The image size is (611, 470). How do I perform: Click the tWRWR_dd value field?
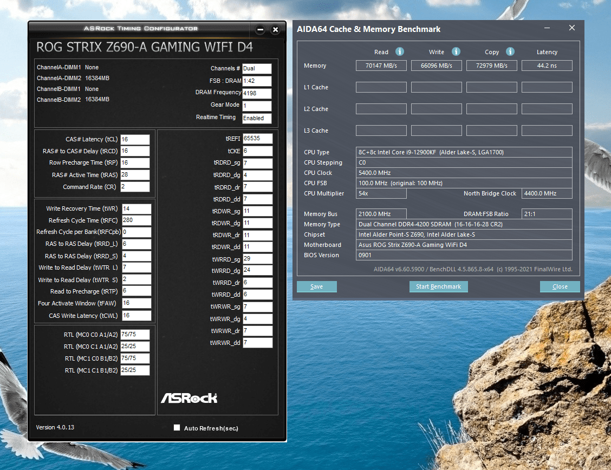pyautogui.click(x=258, y=343)
